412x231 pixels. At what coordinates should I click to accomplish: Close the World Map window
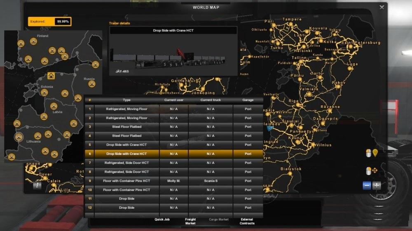[x=382, y=7]
